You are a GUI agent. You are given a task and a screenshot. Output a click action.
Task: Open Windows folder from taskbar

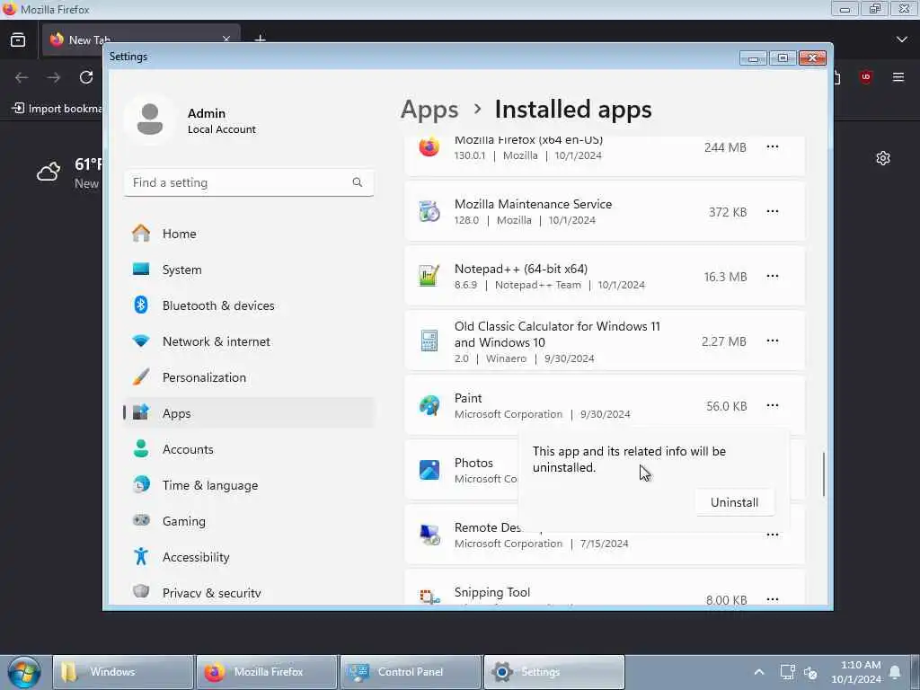tap(123, 672)
